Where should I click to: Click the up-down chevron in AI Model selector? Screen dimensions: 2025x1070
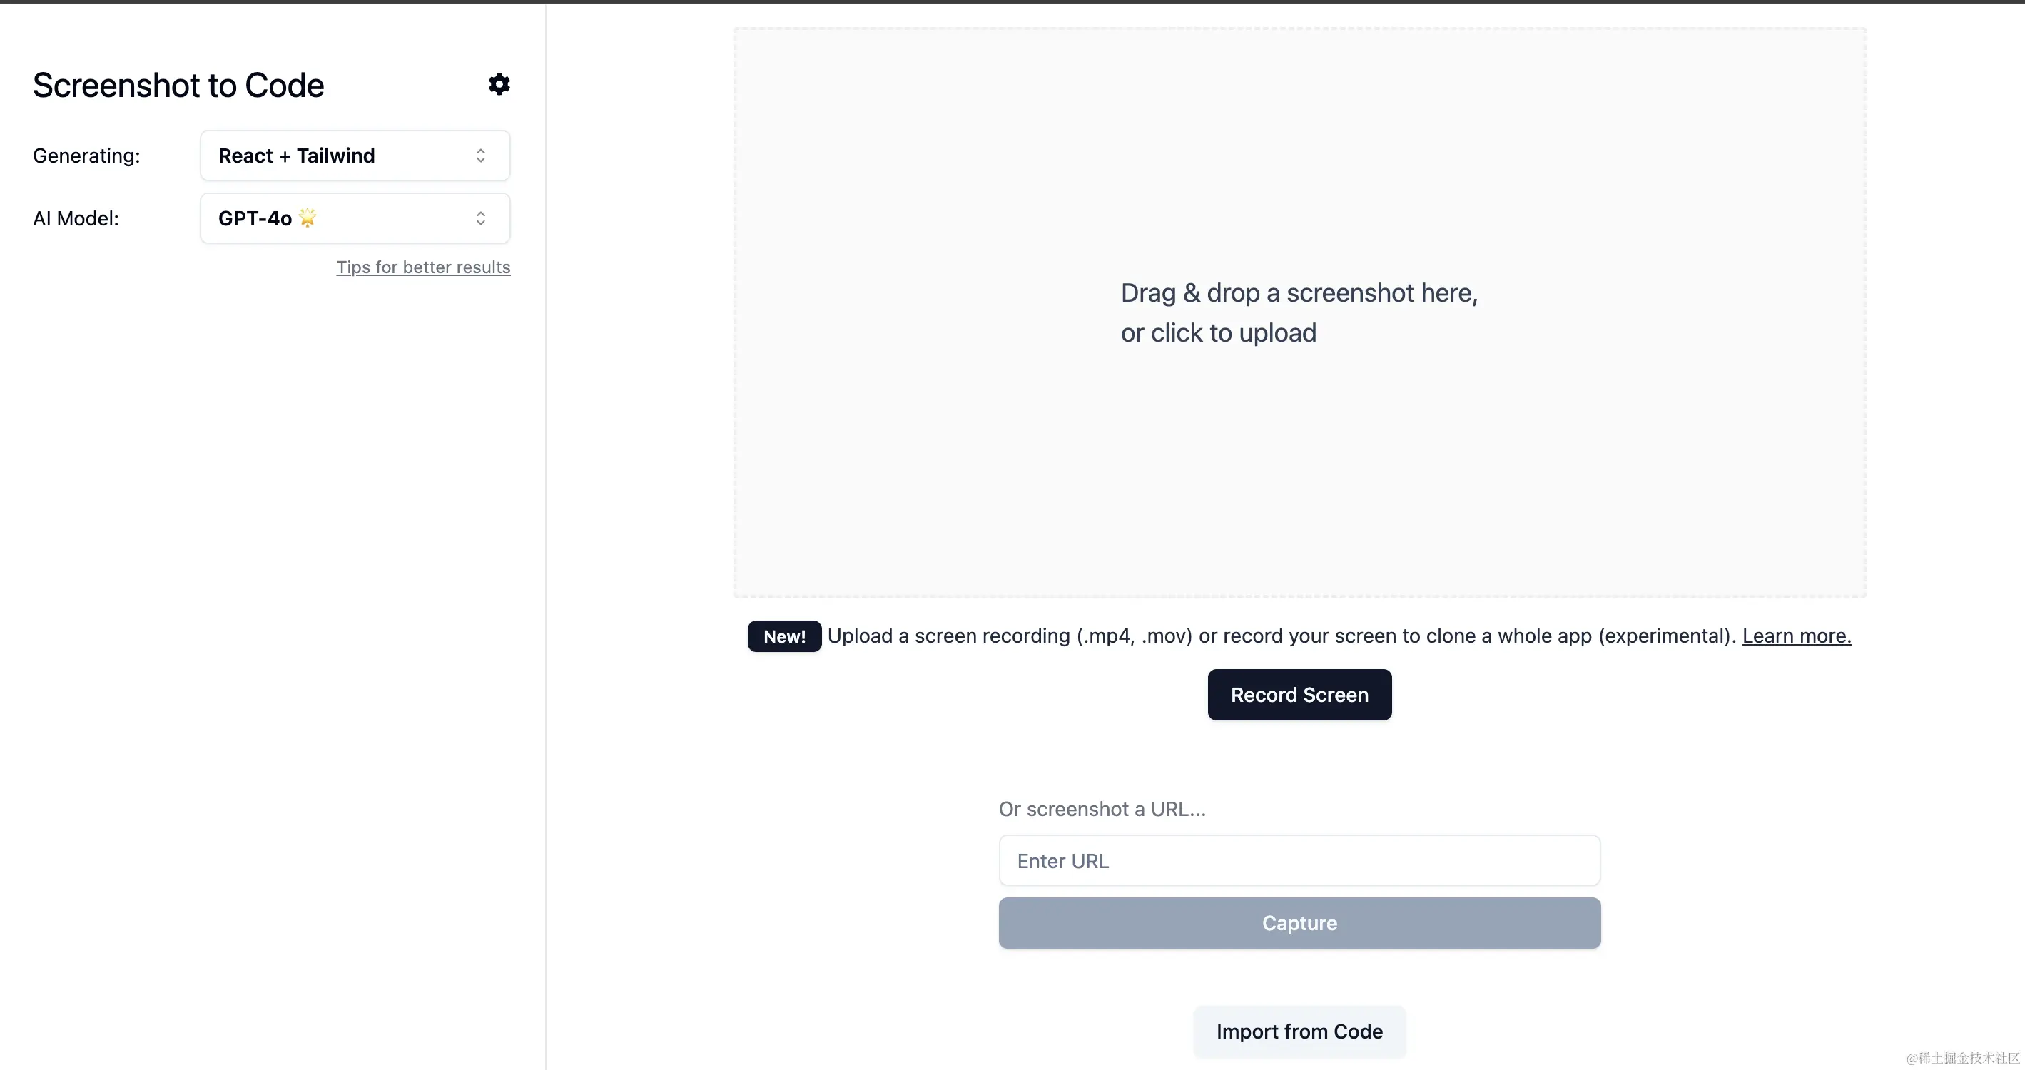pos(480,218)
